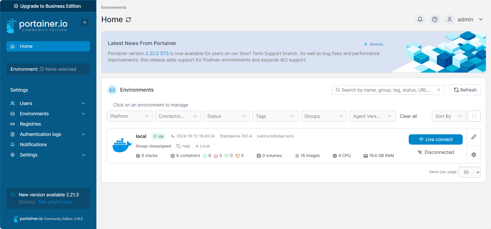Clear the search field with the X icon
The image size is (491, 229).
[439, 90]
